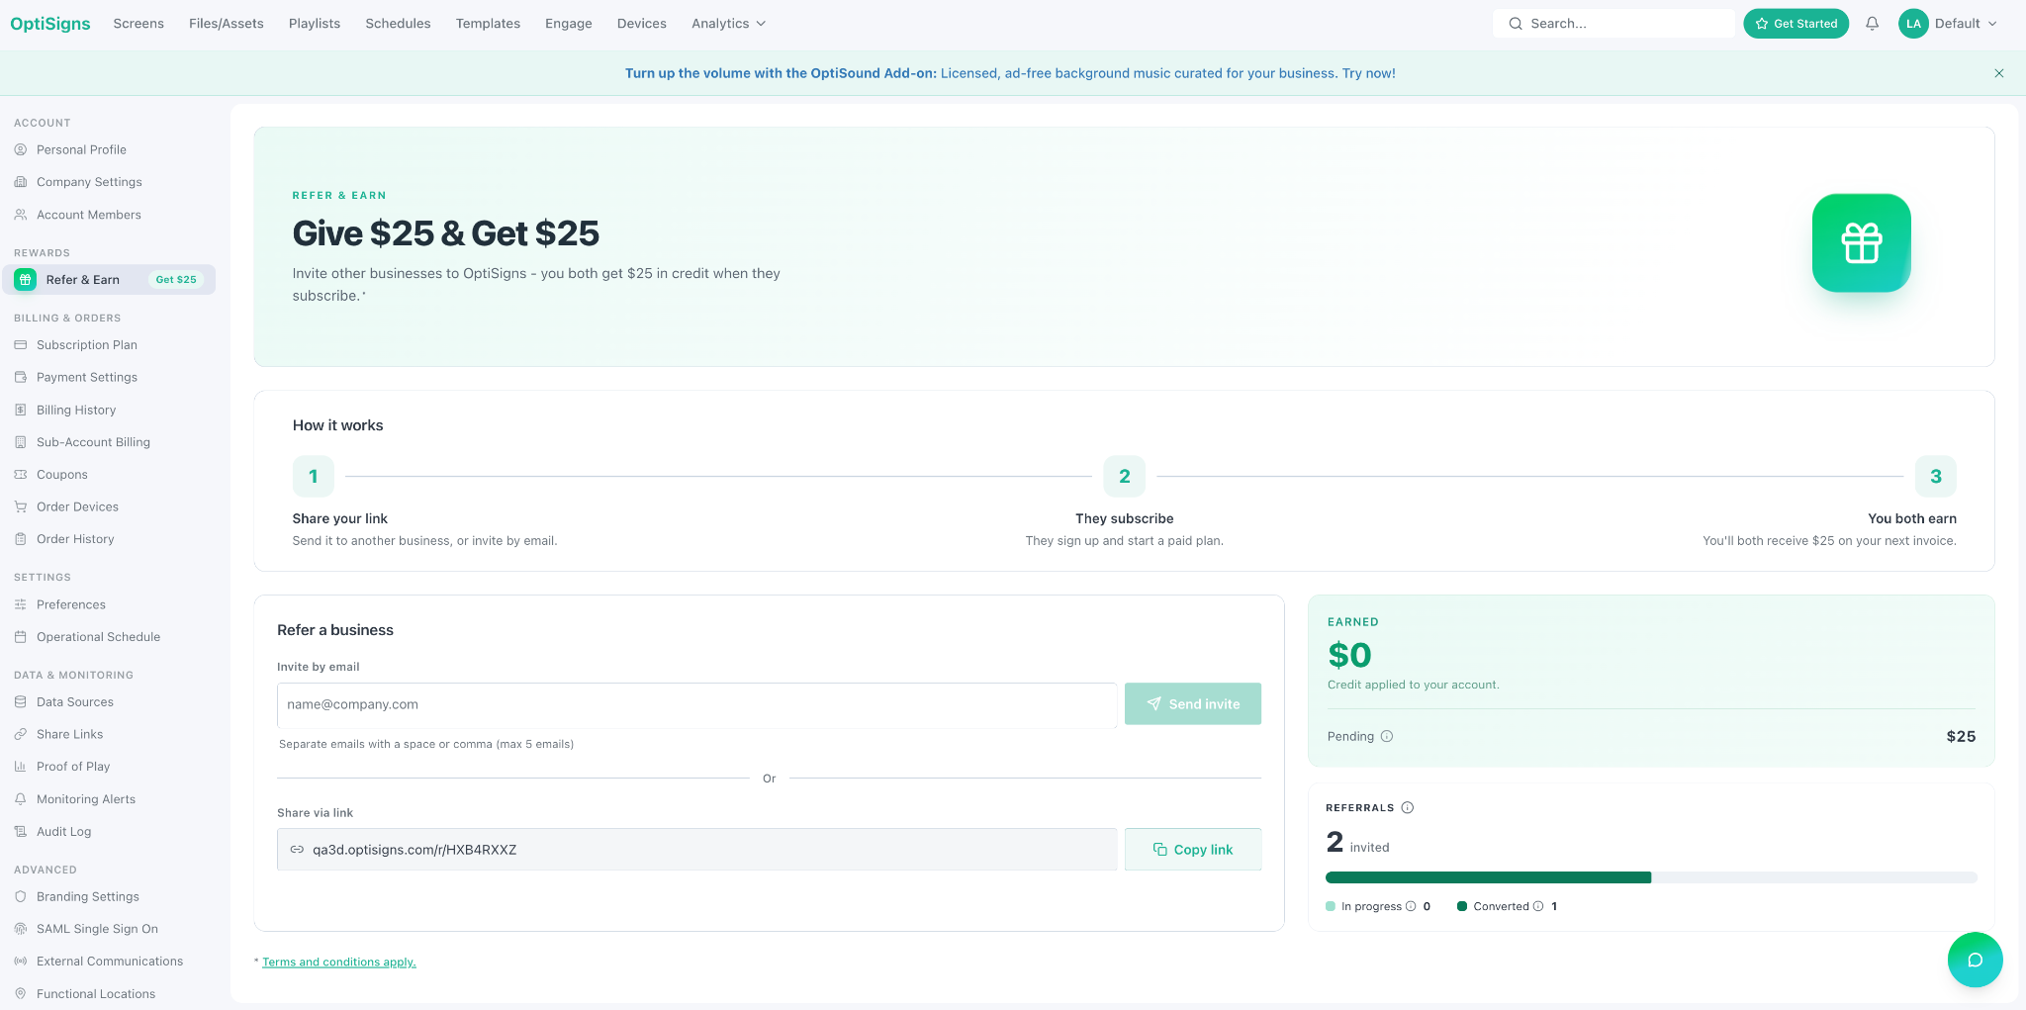Viewport: 2026px width, 1010px height.
Task: Navigate to Templates
Action: click(x=488, y=24)
